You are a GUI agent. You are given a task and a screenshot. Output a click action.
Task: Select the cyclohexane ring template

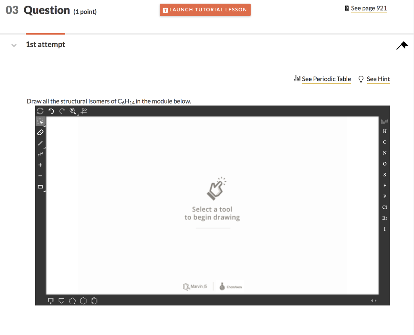pos(83,301)
